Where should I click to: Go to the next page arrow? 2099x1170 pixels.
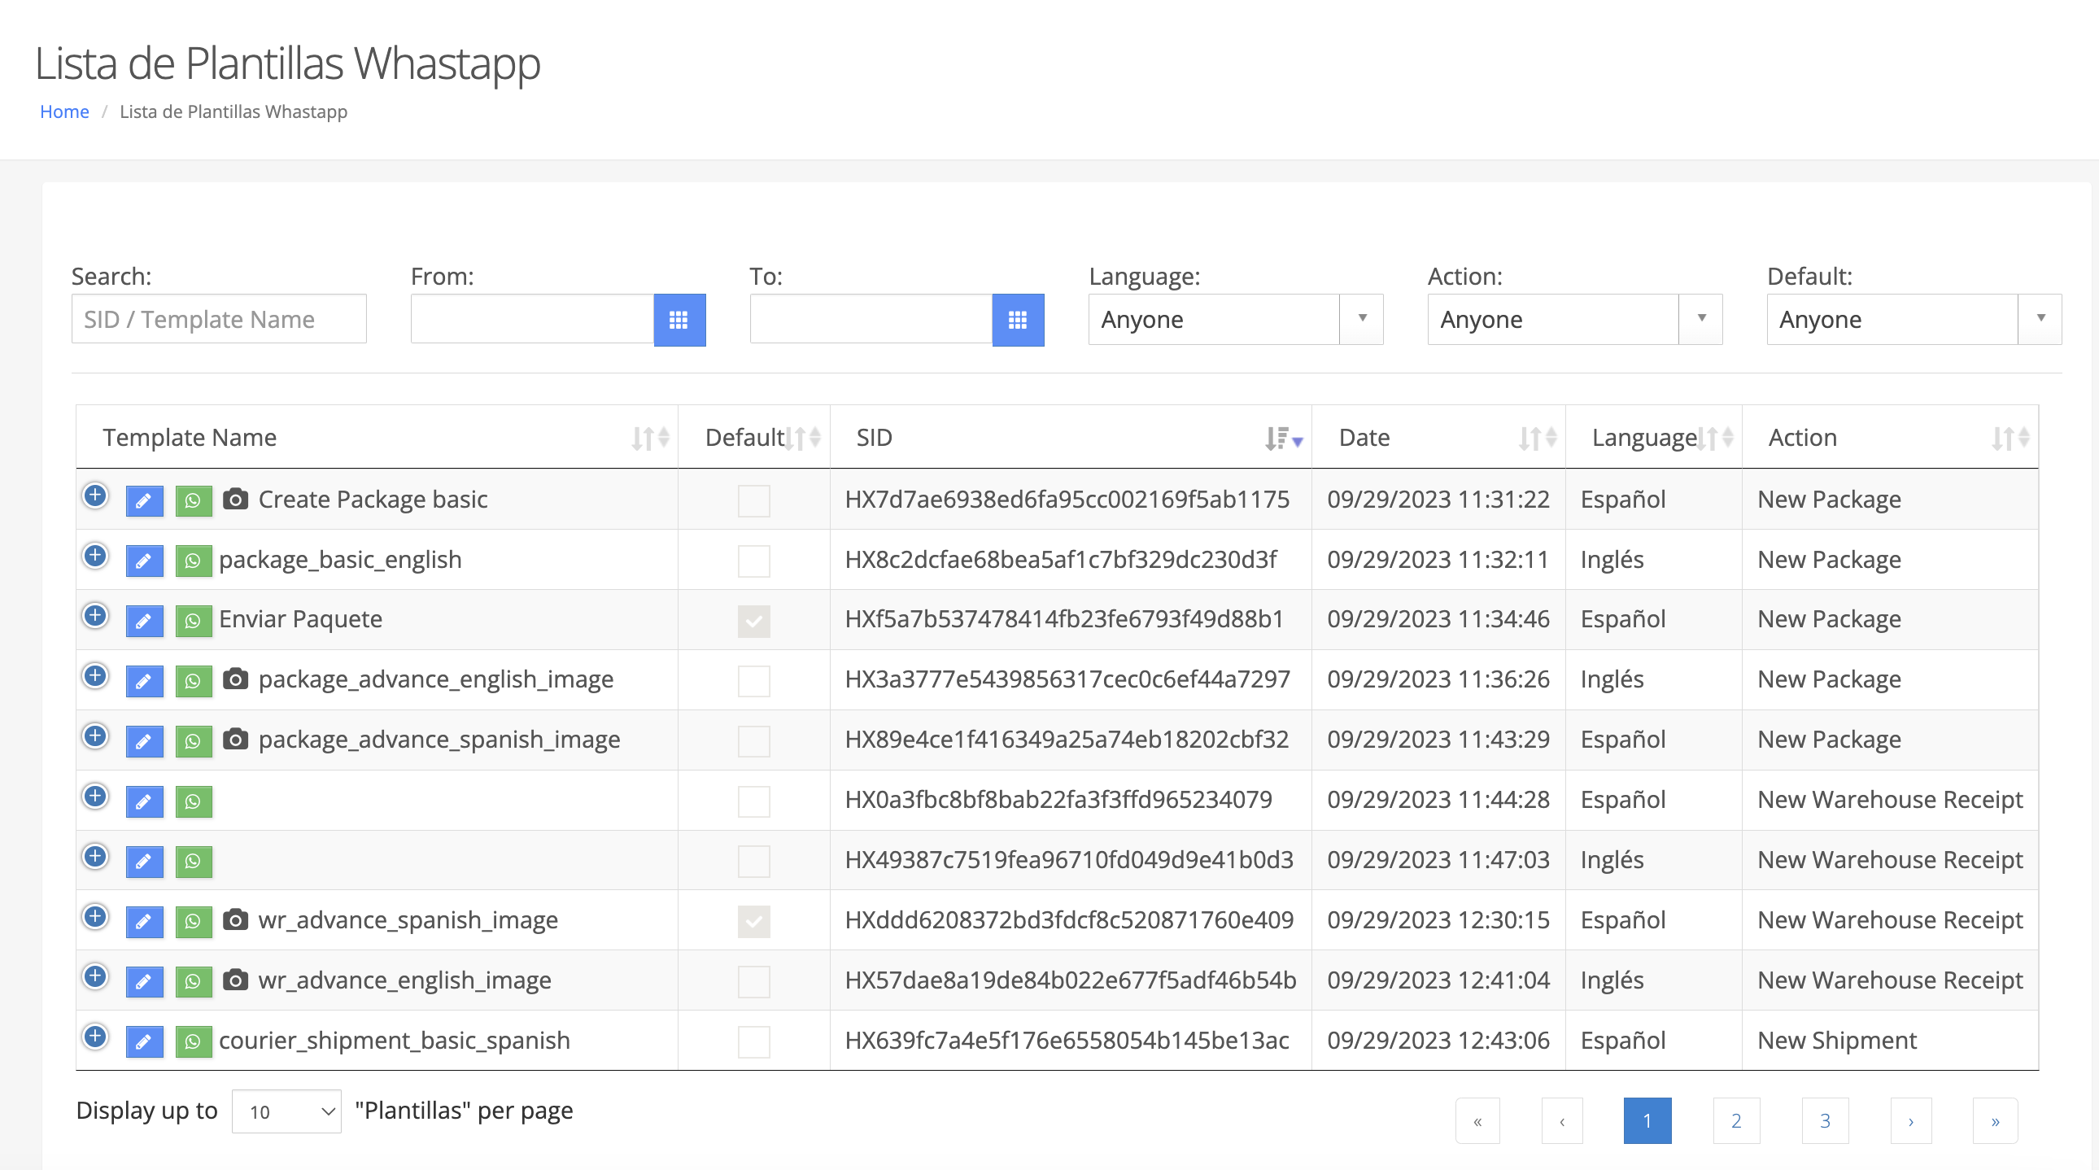click(x=1911, y=1121)
